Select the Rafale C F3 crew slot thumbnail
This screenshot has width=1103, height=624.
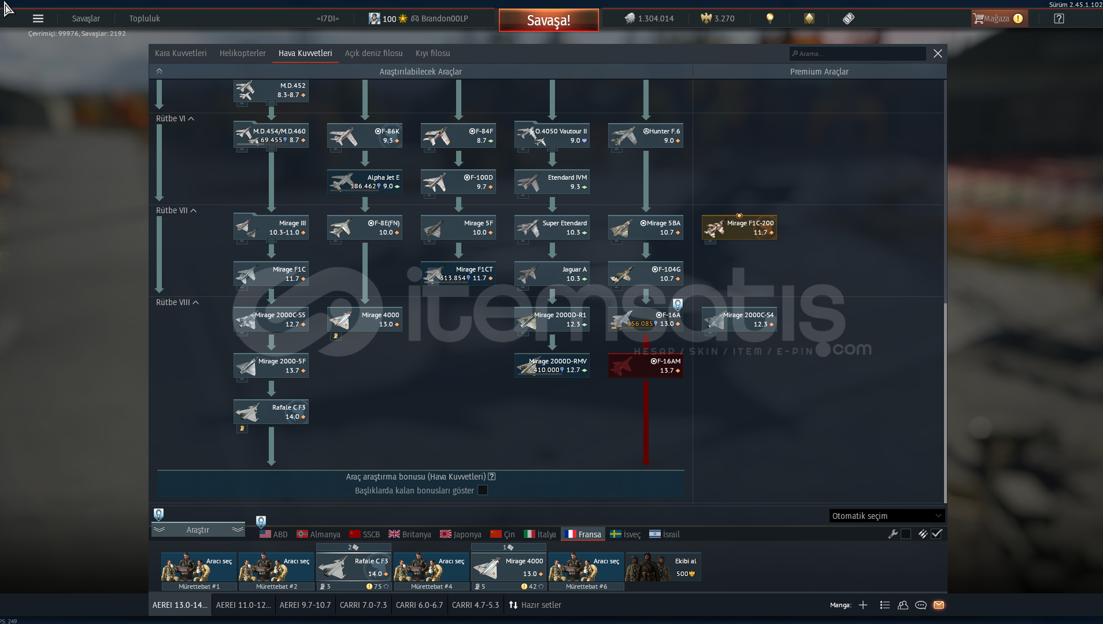click(x=354, y=567)
